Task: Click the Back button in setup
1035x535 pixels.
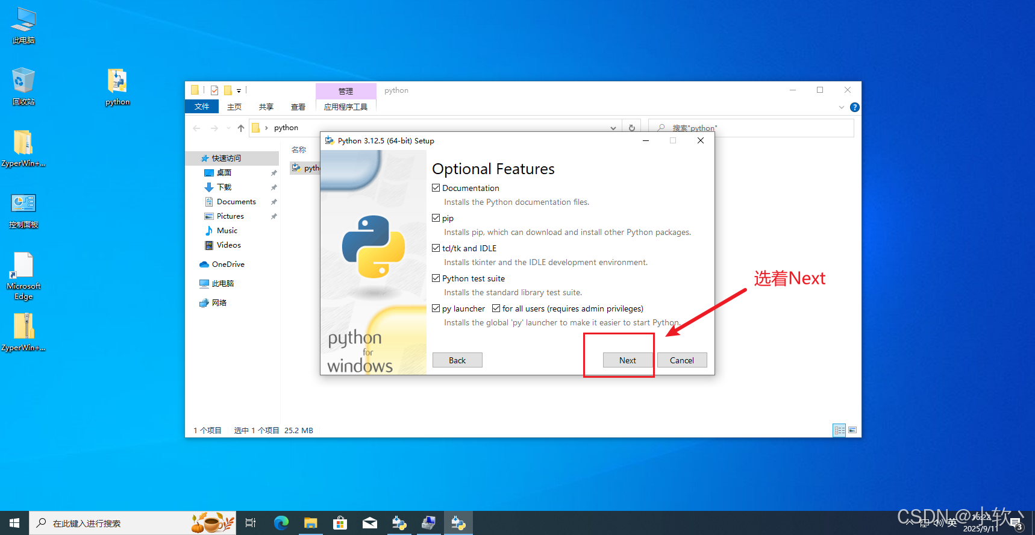Action: [457, 360]
